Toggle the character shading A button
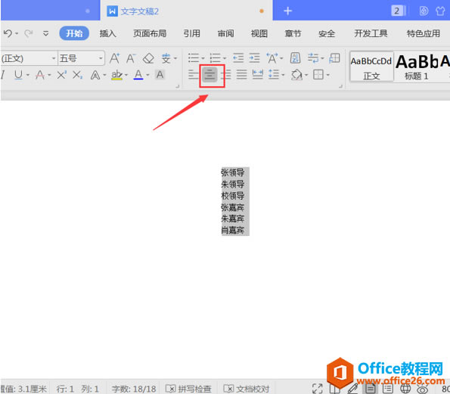This screenshot has height=394, width=450. pos(160,75)
